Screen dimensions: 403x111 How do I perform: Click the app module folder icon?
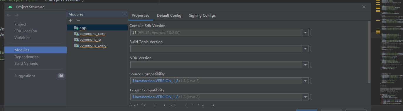[x=76, y=28]
